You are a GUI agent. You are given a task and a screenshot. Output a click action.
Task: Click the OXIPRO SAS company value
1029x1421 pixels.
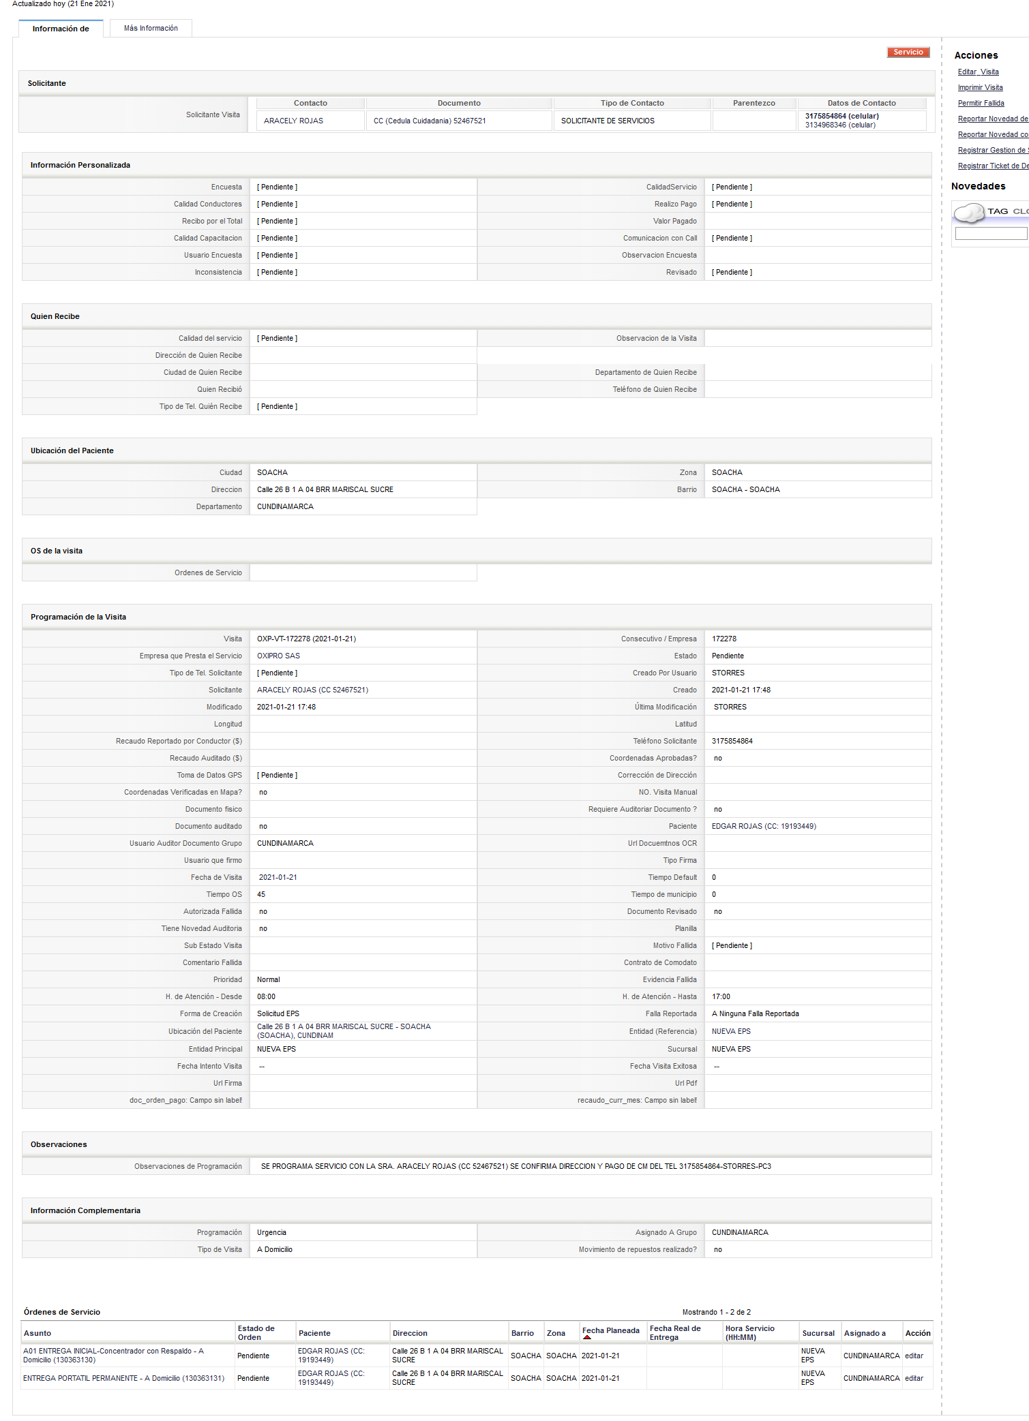[278, 656]
